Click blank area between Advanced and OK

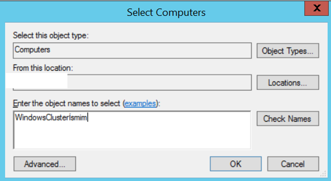coord(143,164)
